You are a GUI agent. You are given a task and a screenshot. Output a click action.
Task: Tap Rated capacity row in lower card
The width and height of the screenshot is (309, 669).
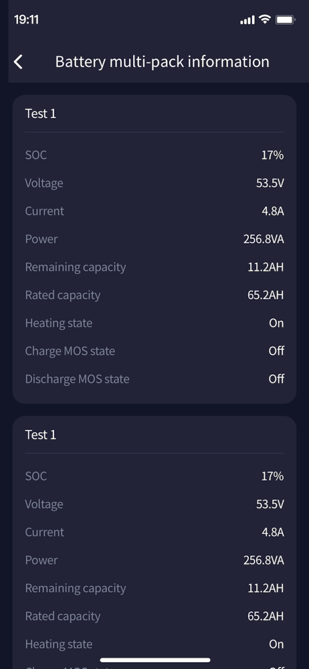(x=154, y=616)
